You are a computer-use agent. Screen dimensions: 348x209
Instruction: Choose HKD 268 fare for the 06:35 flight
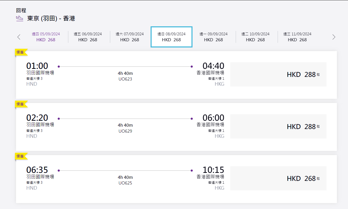278,179
